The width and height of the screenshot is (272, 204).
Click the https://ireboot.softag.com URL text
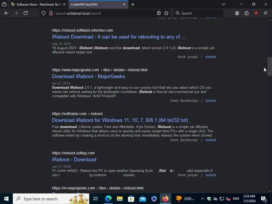pos(73,153)
